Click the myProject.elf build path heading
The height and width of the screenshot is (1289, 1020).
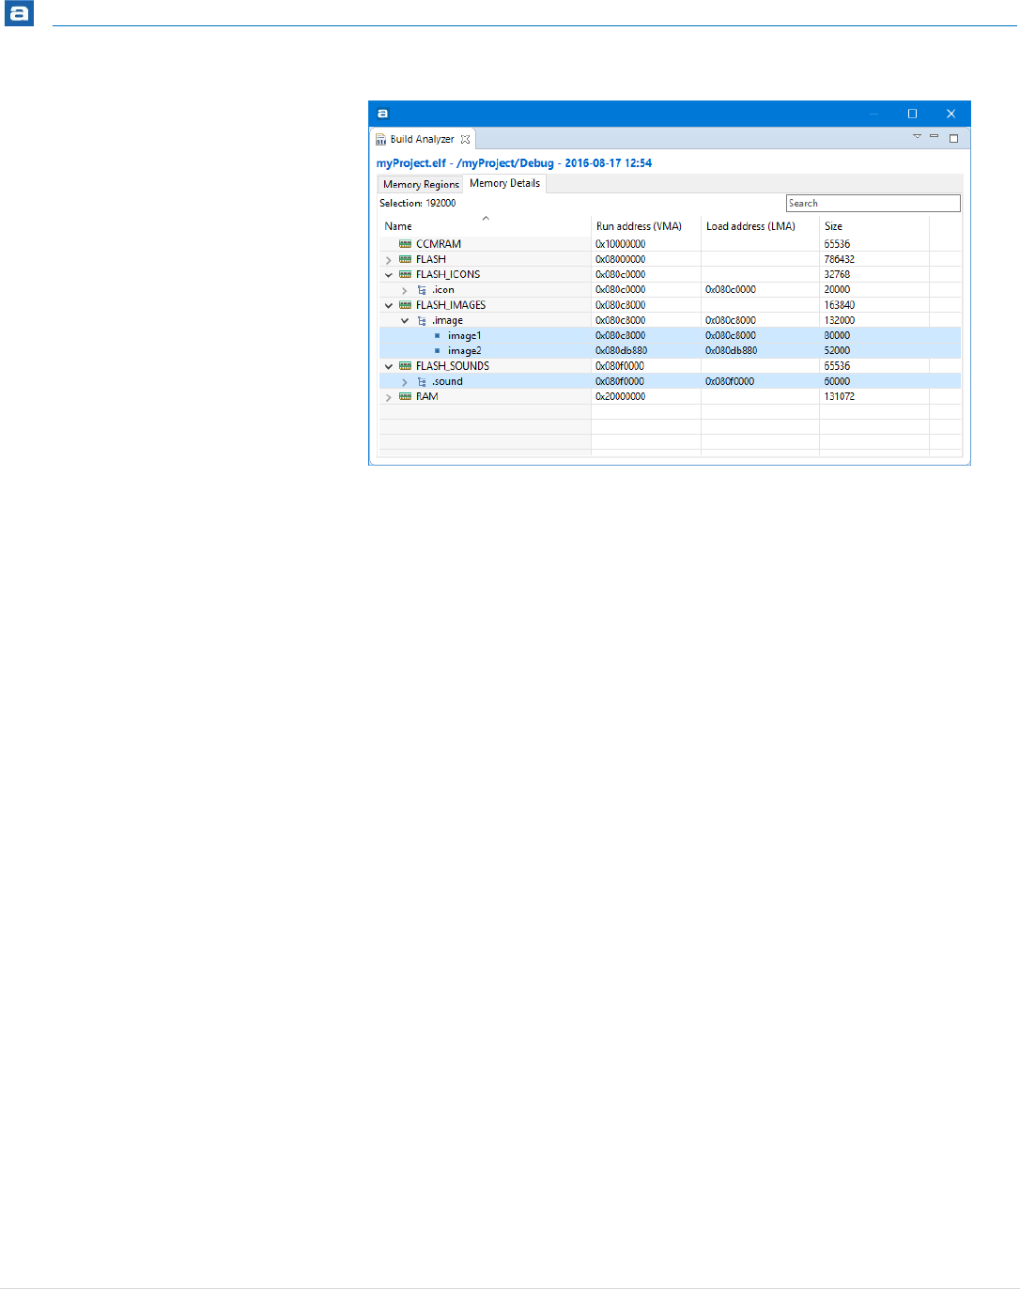point(514,163)
